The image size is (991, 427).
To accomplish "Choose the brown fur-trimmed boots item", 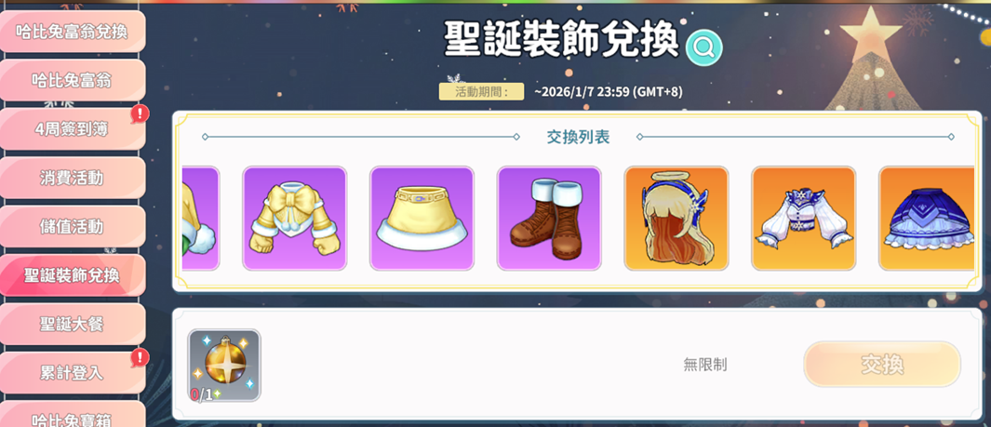I will coord(549,219).
